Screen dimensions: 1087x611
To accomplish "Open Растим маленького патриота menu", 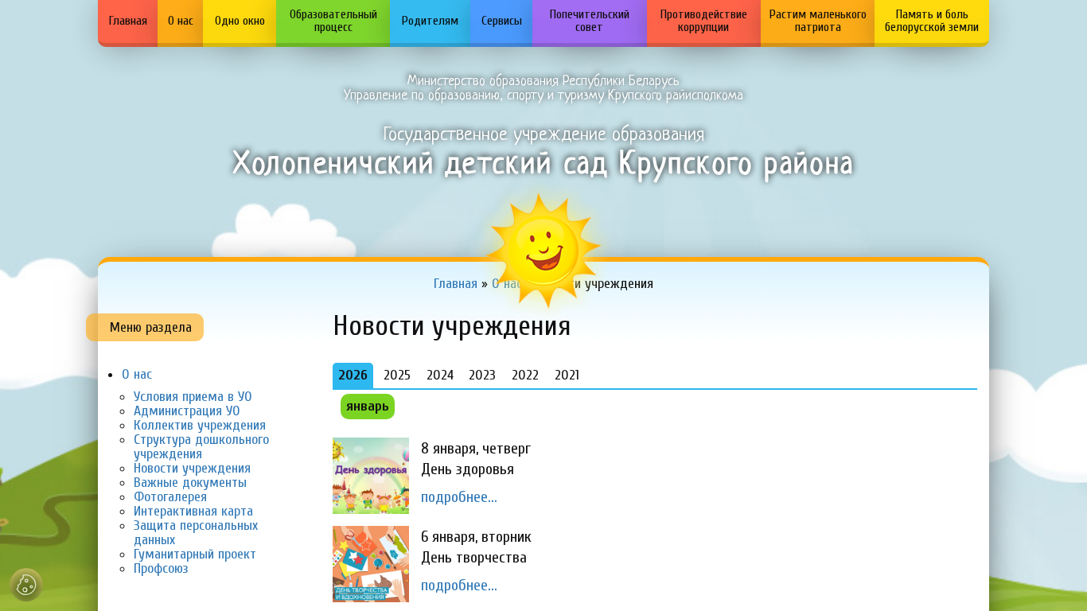I will point(817,21).
